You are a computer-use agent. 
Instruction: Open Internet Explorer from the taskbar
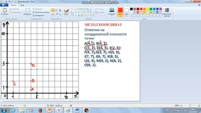point(13,110)
